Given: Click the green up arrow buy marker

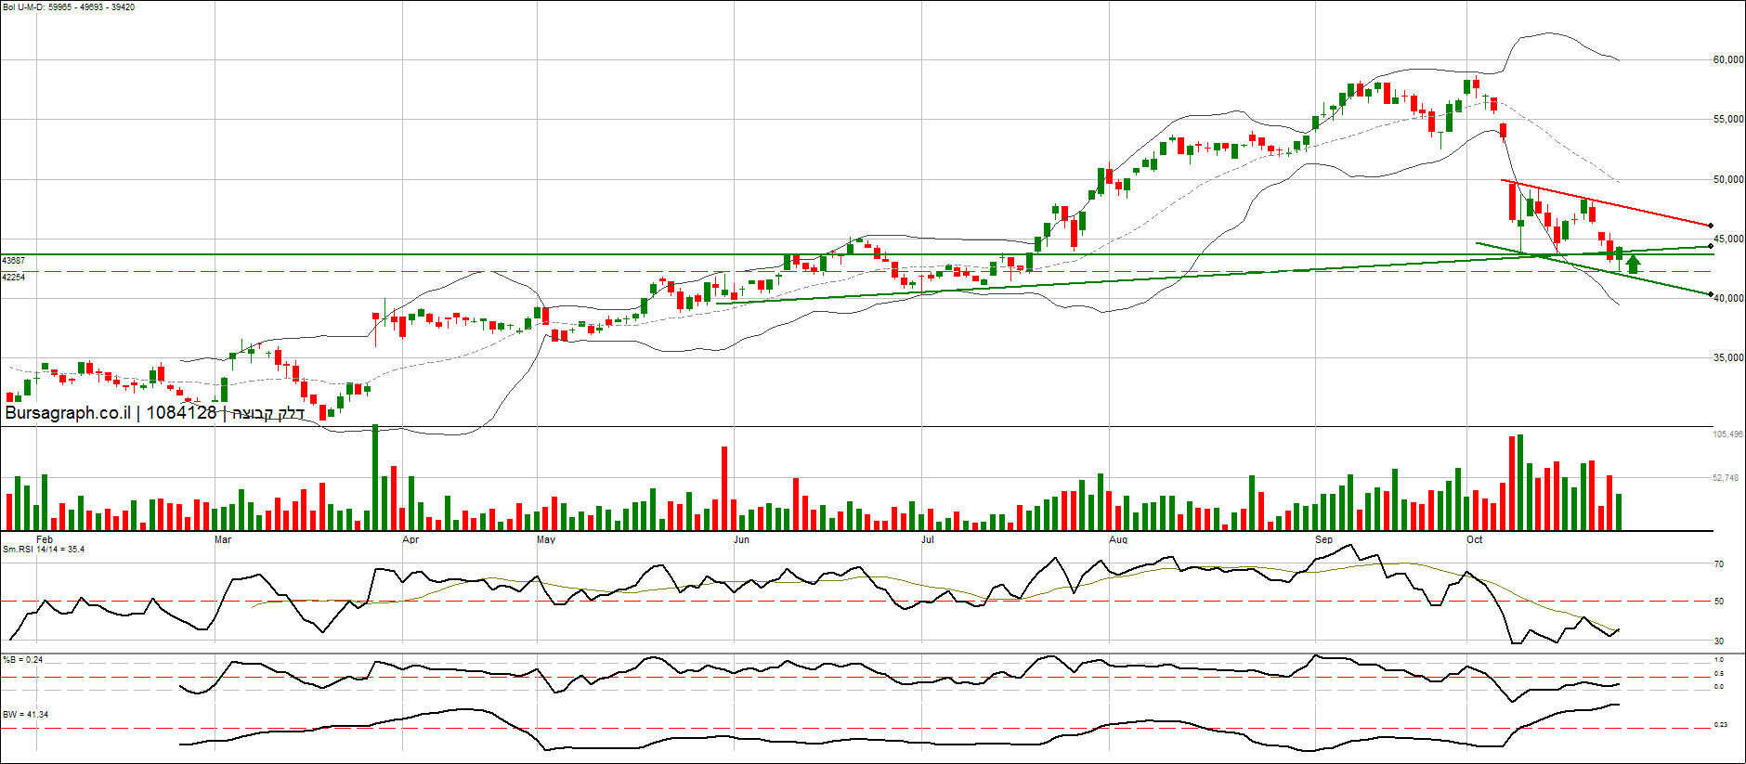Looking at the screenshot, I should point(1633,264).
